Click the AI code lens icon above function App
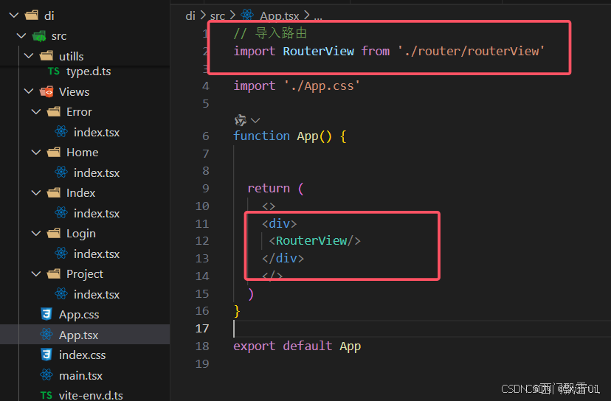This screenshot has width=611, height=401. point(241,120)
